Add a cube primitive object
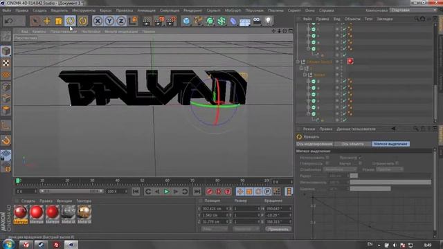Screen dimensions: 443x249 pyautogui.click(x=186, y=21)
